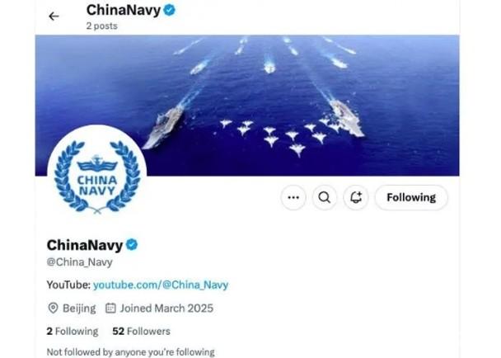Image resolution: width=501 pixels, height=358 pixels.
Task: Click Not followed by anyone notice
Action: (131, 352)
